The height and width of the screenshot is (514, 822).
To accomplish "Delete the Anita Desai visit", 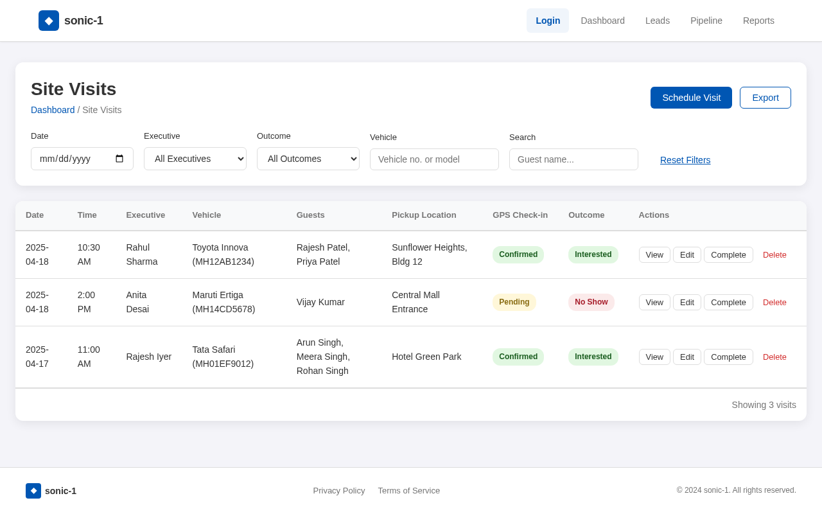I will 774,302.
